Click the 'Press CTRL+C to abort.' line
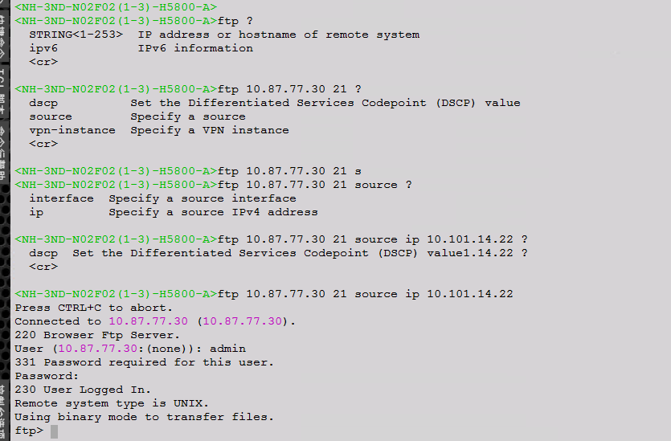This screenshot has height=441, width=671. click(94, 308)
